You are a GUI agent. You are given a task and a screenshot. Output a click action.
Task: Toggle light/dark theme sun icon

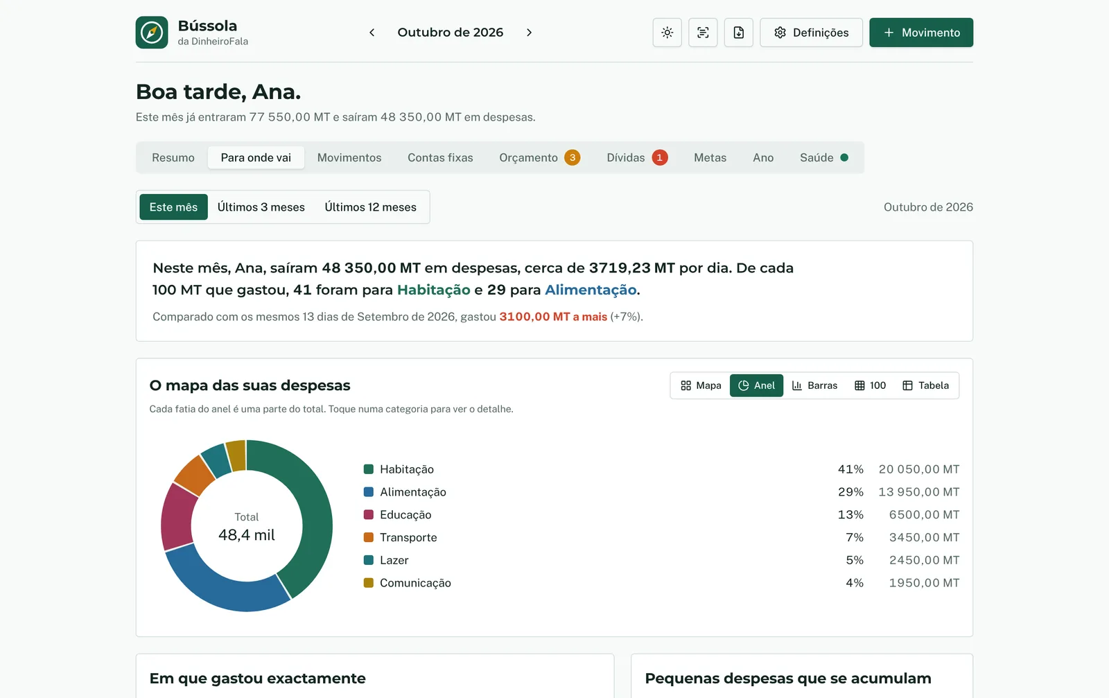coord(667,33)
